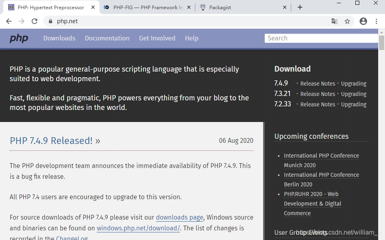Open the Help menu
The height and width of the screenshot is (240, 385).
(x=192, y=38)
